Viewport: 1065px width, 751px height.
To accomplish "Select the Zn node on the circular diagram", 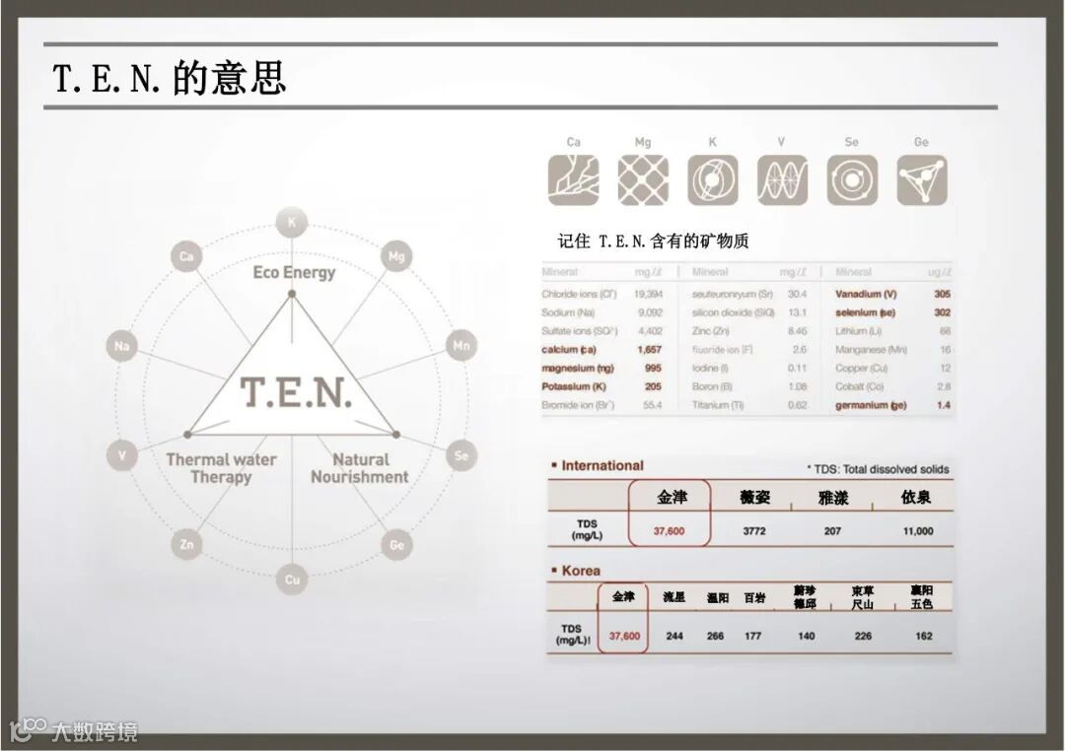I will click(x=186, y=545).
